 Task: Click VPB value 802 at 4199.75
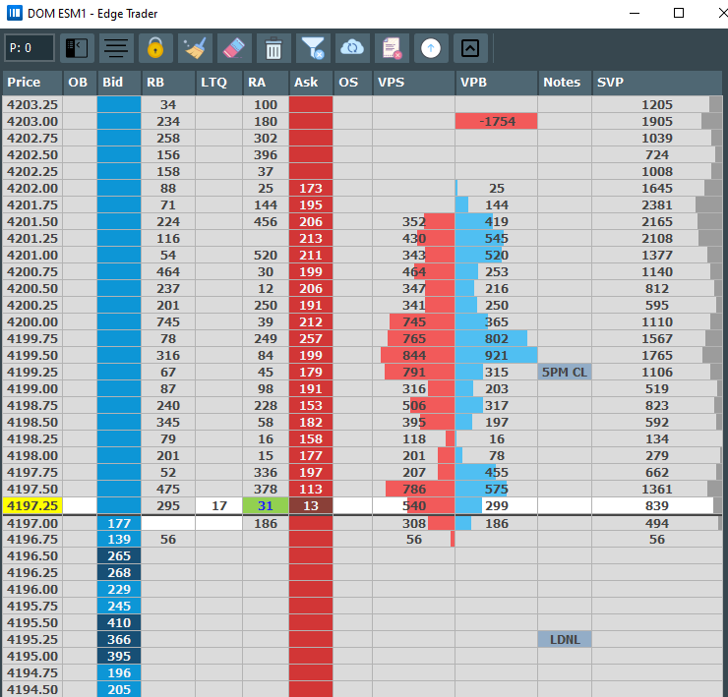[x=497, y=338]
